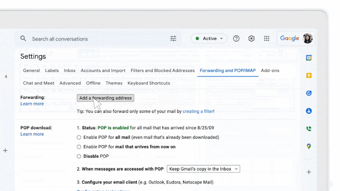Open Google Calendar in side panel
The width and height of the screenshot is (340, 191).
coord(309,58)
